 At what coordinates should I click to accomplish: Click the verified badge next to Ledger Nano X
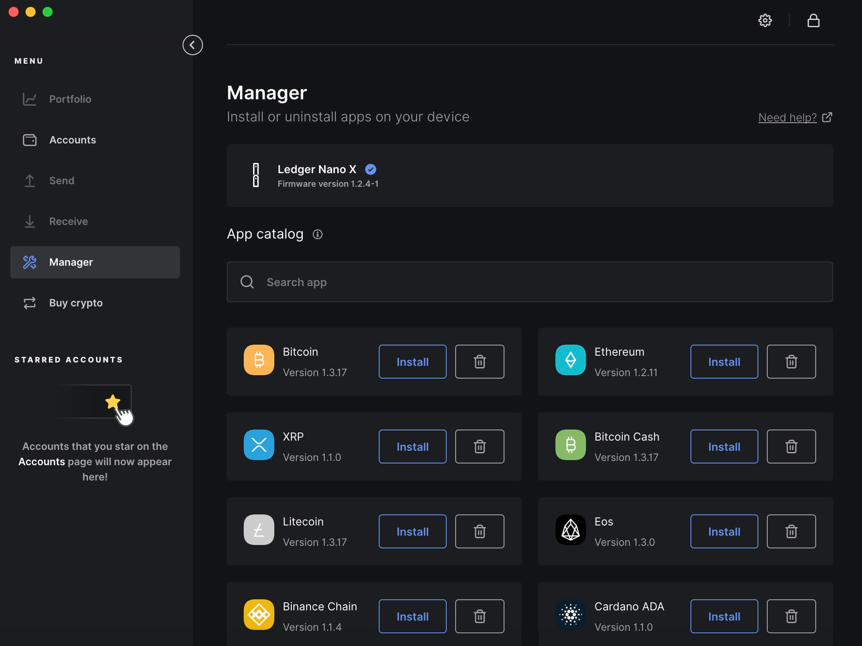tap(371, 169)
